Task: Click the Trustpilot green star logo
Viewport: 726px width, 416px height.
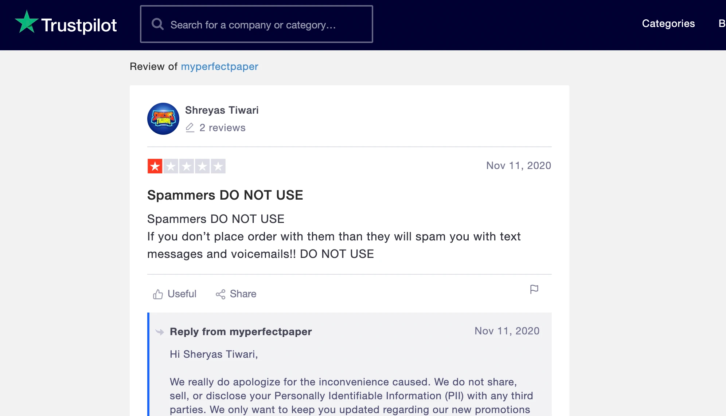Action: [27, 23]
